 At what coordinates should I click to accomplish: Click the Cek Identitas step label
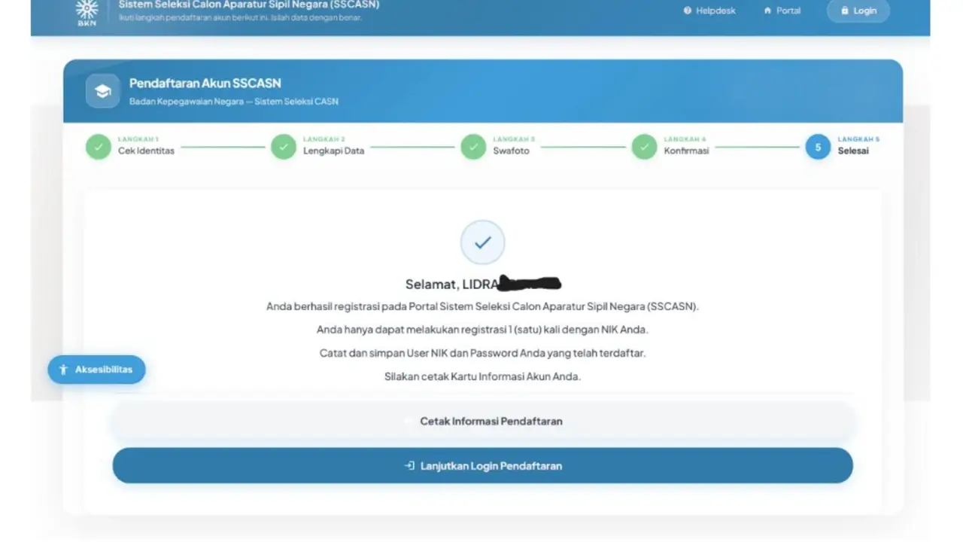[x=146, y=151]
